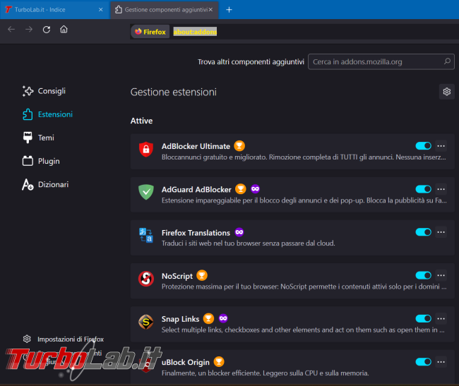Open uBlock Origin extension details

click(x=186, y=362)
